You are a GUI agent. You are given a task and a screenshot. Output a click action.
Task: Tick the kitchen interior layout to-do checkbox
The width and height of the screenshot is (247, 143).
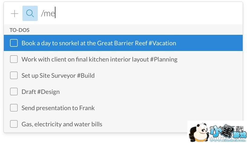[x=14, y=59]
